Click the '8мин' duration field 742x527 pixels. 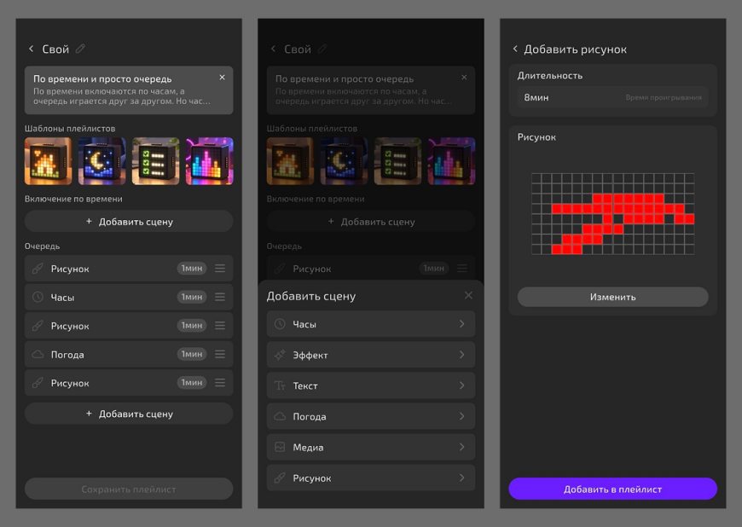pyautogui.click(x=613, y=97)
